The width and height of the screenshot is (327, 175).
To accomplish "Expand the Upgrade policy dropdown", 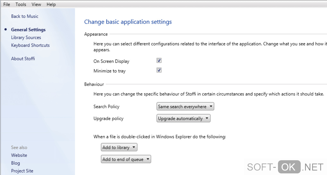I will pos(184,118).
